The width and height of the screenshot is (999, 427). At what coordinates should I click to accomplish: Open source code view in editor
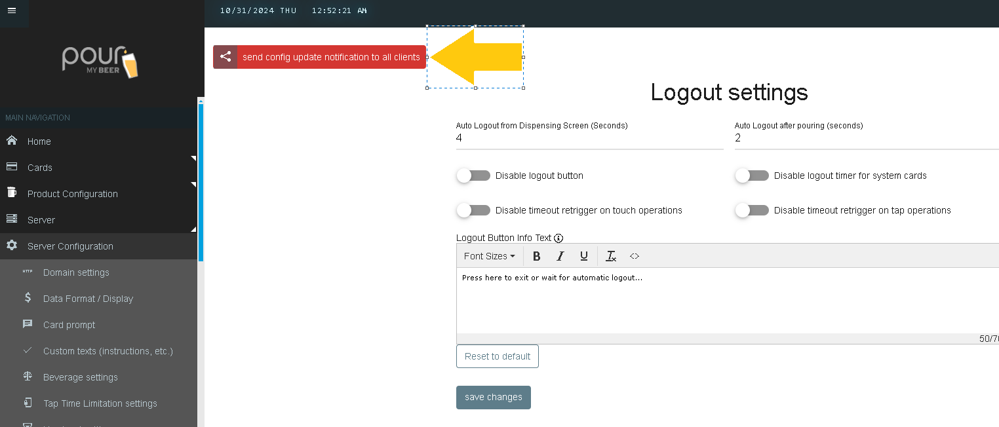point(634,256)
